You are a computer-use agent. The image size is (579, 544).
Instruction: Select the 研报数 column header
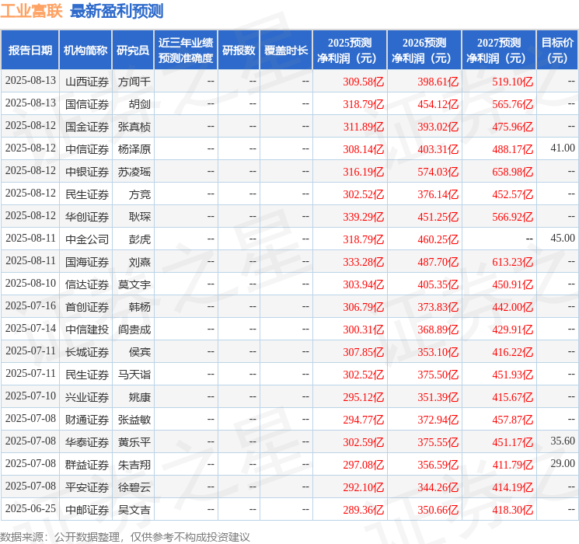pos(239,51)
